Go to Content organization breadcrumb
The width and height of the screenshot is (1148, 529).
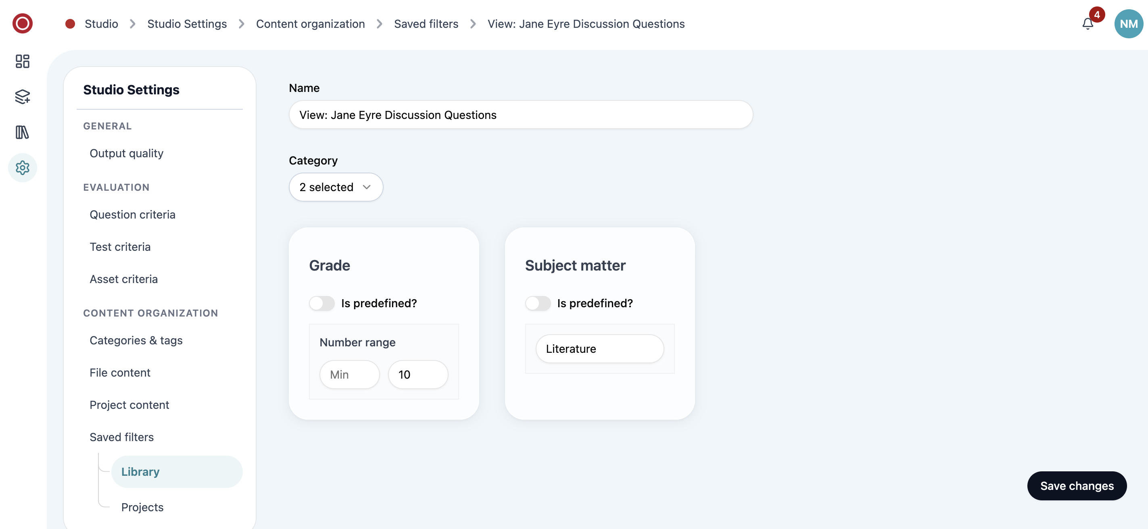pyautogui.click(x=310, y=24)
